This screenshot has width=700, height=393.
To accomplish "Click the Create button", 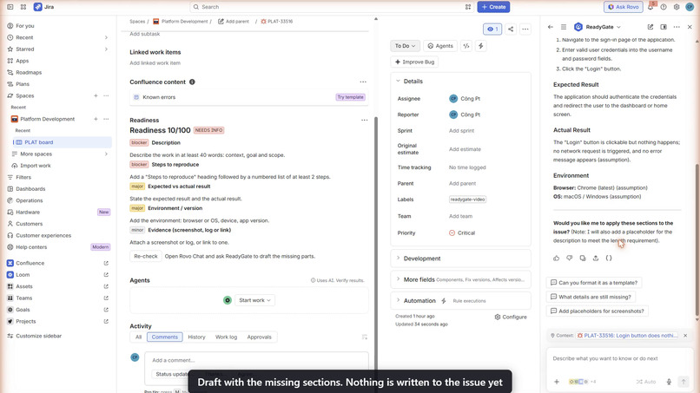I will (x=493, y=7).
